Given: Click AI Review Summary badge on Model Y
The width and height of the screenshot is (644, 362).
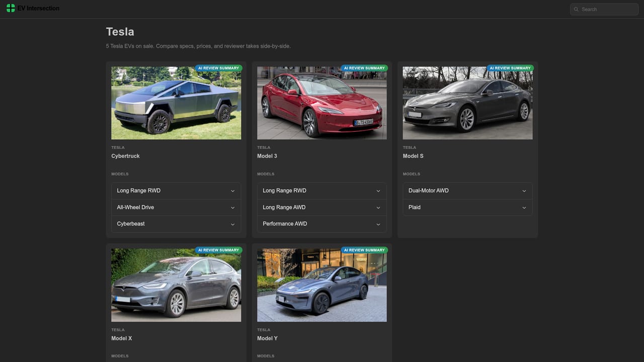Looking at the screenshot, I should pyautogui.click(x=364, y=250).
